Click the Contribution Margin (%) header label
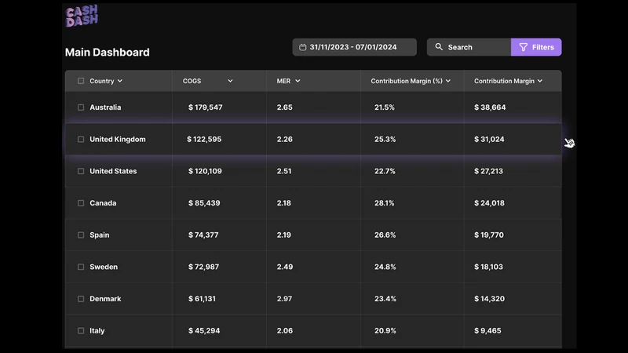 click(407, 81)
